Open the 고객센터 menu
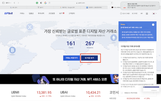The width and height of the screenshot is (161, 101). pyautogui.click(x=72, y=13)
